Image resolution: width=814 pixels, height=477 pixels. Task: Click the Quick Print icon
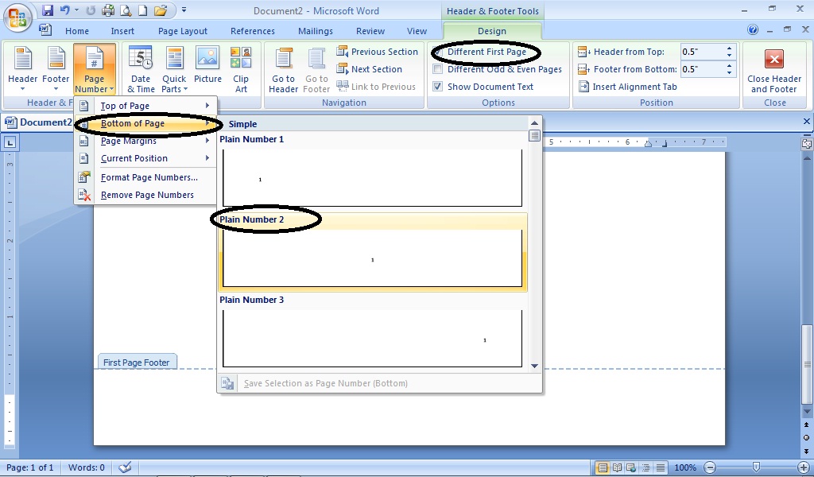[x=108, y=10]
